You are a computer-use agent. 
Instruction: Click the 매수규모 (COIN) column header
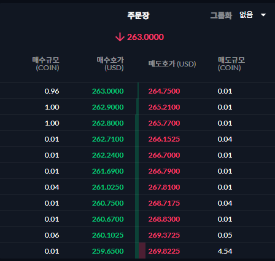pyautogui.click(x=46, y=64)
